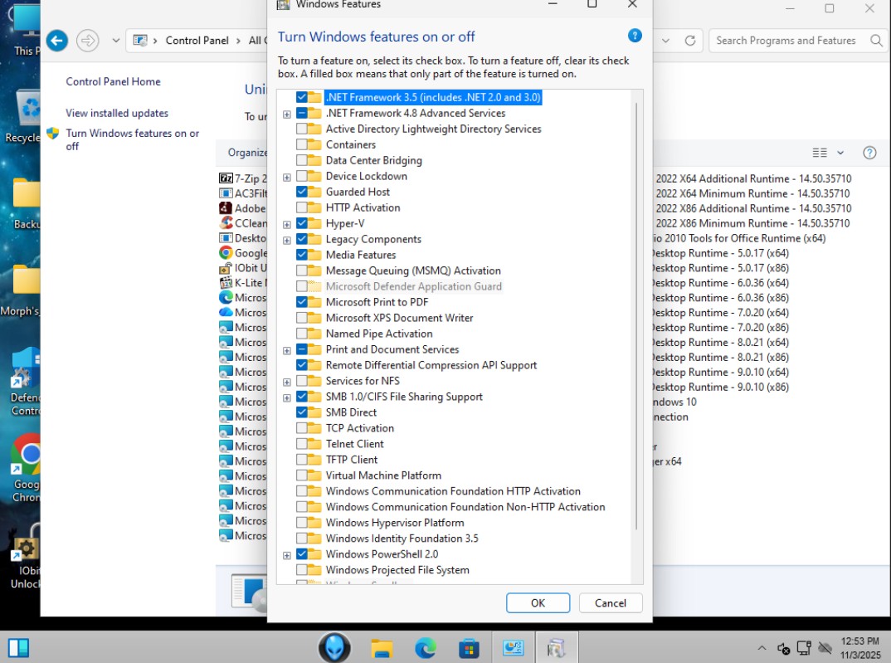
Task: Select the CCleaner program entry icon
Action: (x=226, y=222)
